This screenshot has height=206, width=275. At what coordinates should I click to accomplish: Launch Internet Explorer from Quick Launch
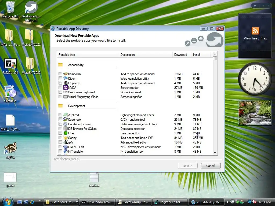[x=32, y=202]
